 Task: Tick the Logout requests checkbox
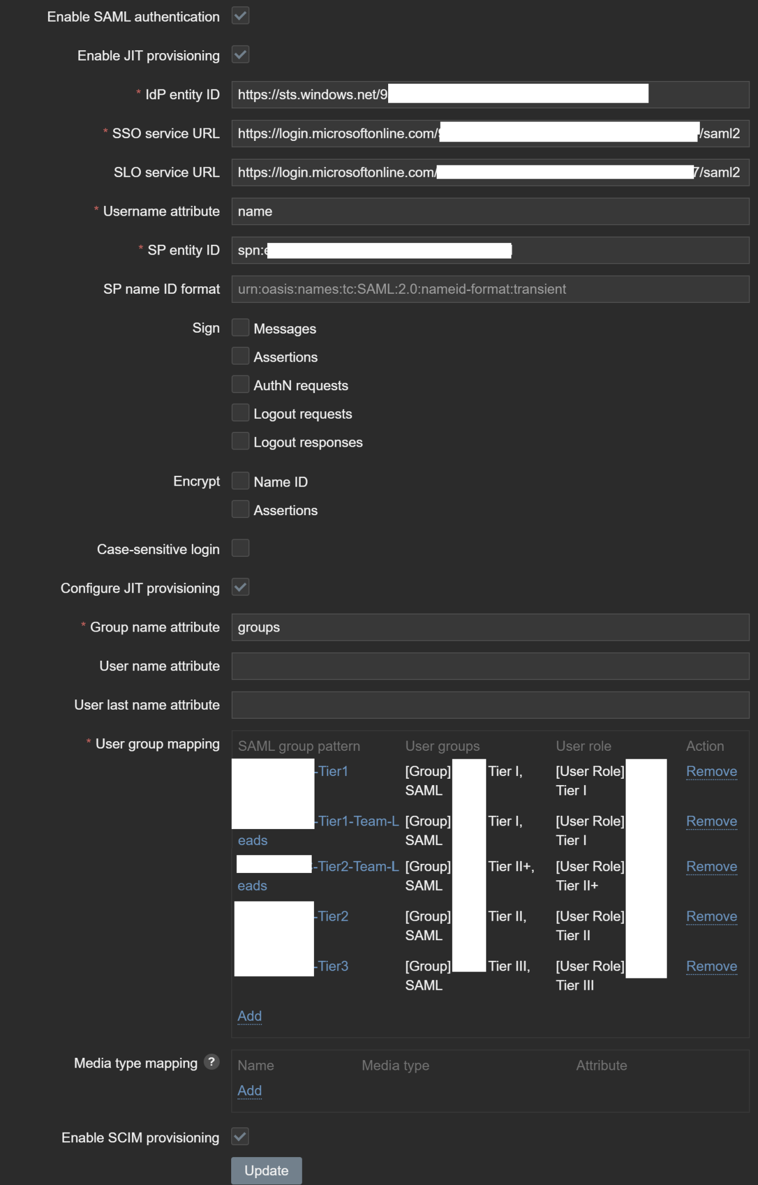[240, 413]
